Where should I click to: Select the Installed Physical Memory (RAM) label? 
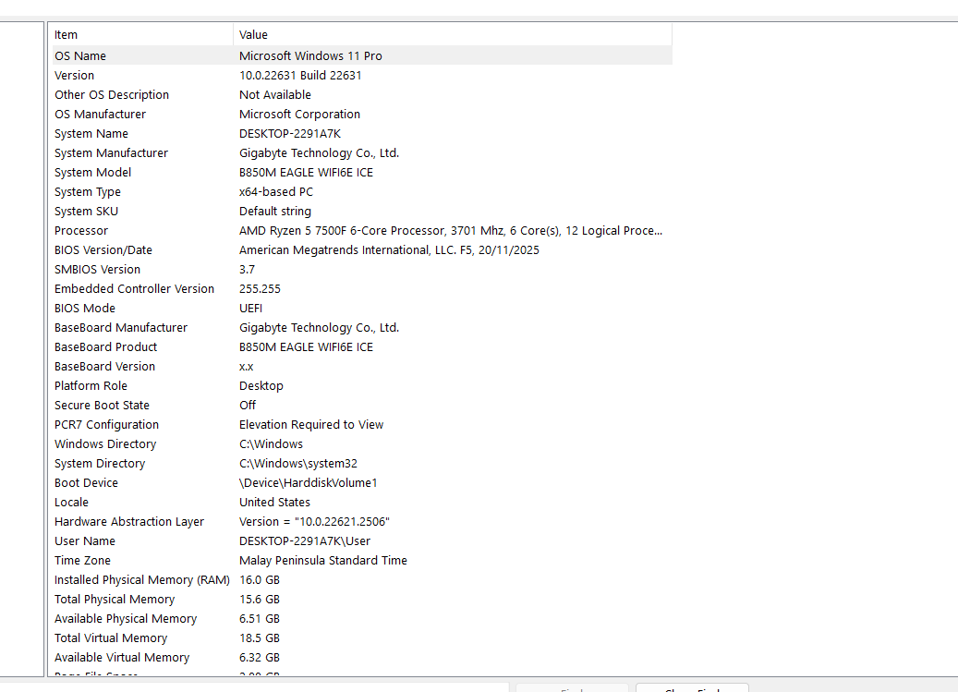pyautogui.click(x=141, y=580)
